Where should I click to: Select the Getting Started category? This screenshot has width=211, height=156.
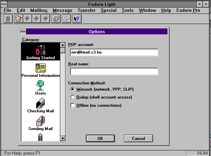coord(40,52)
